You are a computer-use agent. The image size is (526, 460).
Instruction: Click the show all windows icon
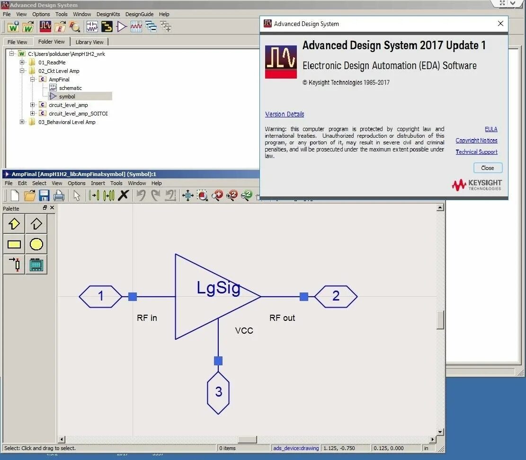[x=166, y=27]
